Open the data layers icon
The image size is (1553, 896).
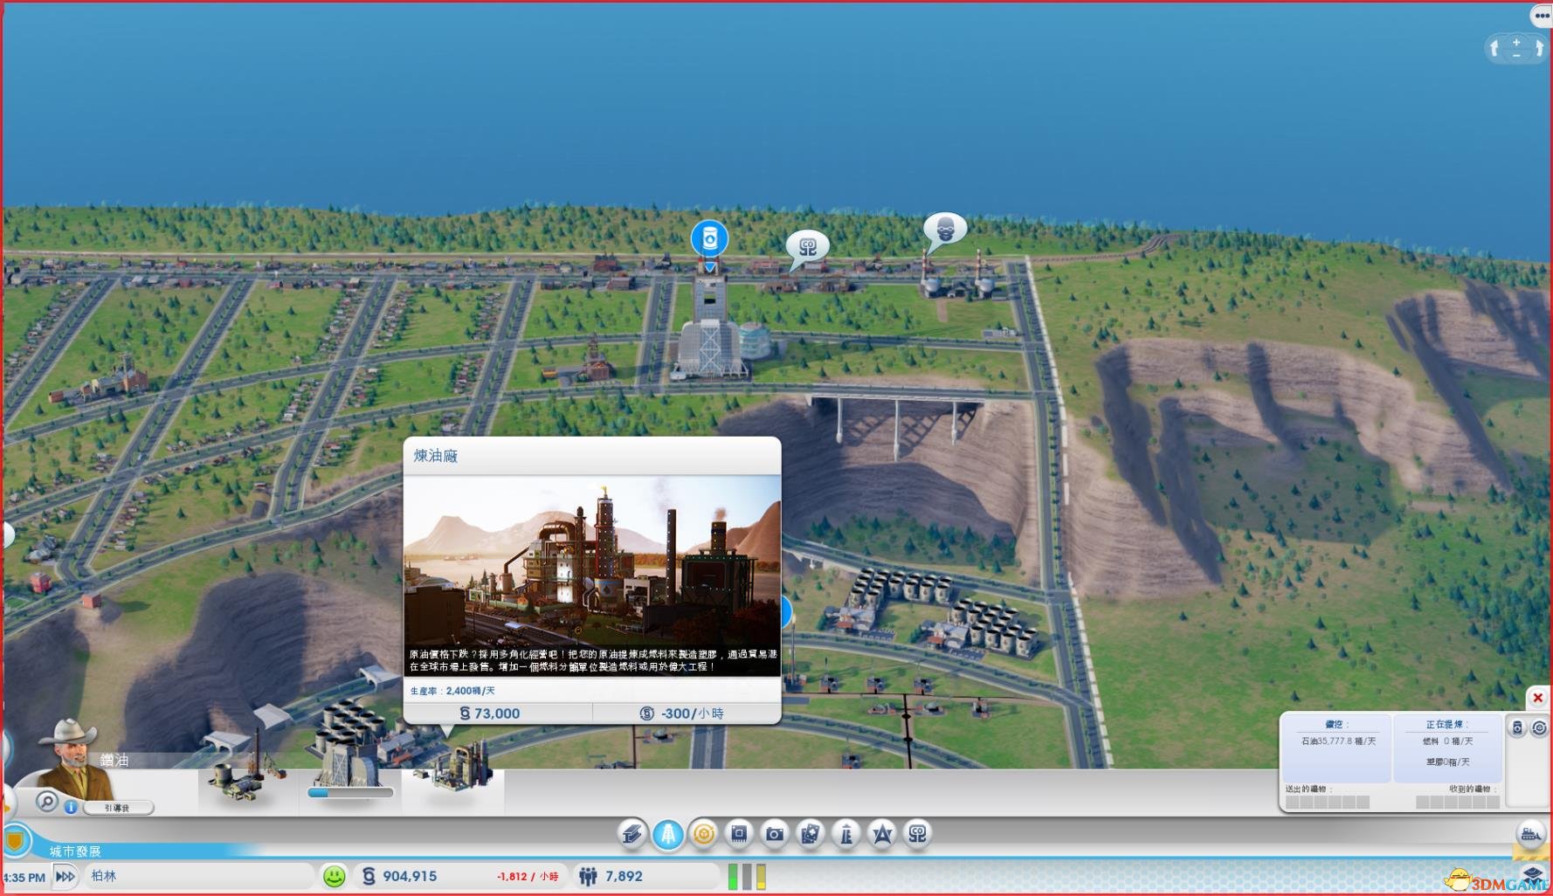pyautogui.click(x=1533, y=874)
